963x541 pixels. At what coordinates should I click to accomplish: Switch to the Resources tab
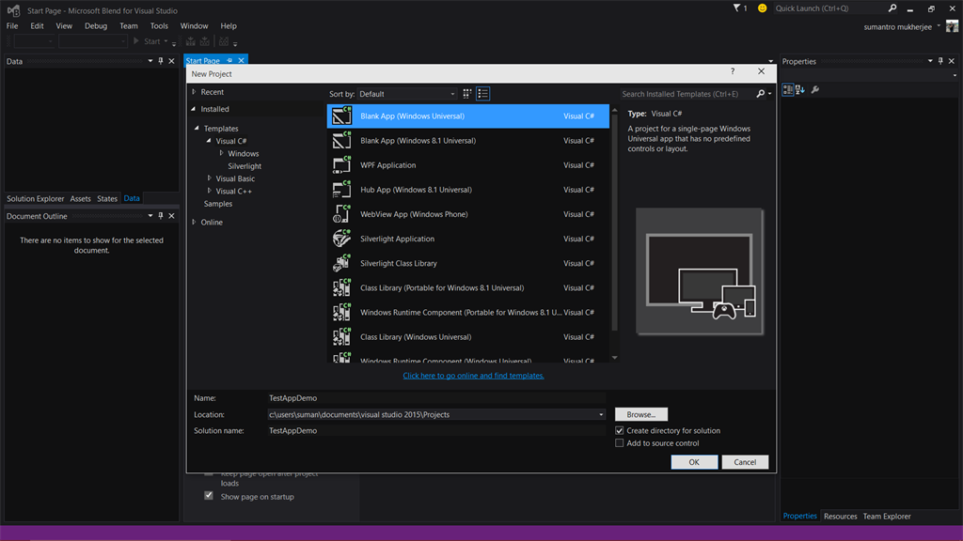pyautogui.click(x=840, y=516)
